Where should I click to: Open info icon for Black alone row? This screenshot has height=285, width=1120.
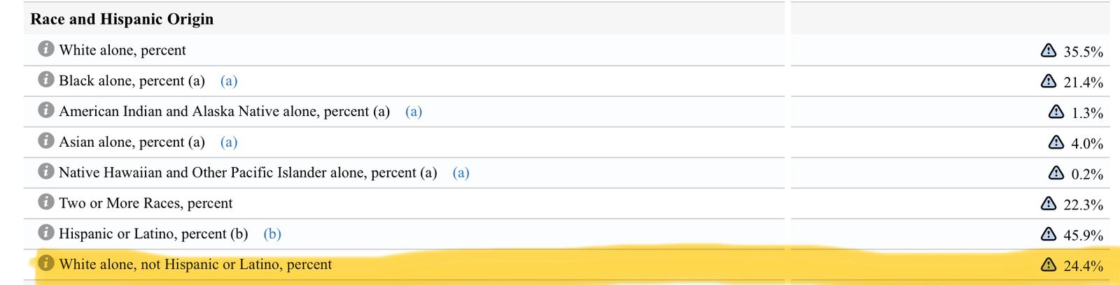point(46,80)
